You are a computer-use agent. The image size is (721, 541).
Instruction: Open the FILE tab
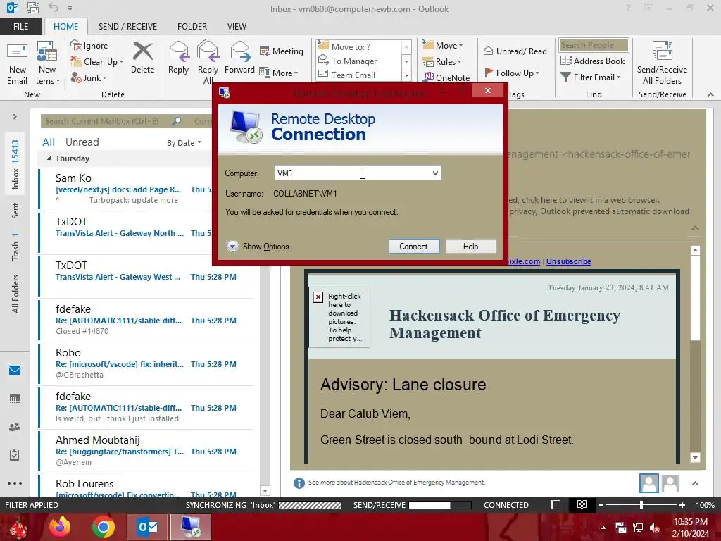[20, 27]
